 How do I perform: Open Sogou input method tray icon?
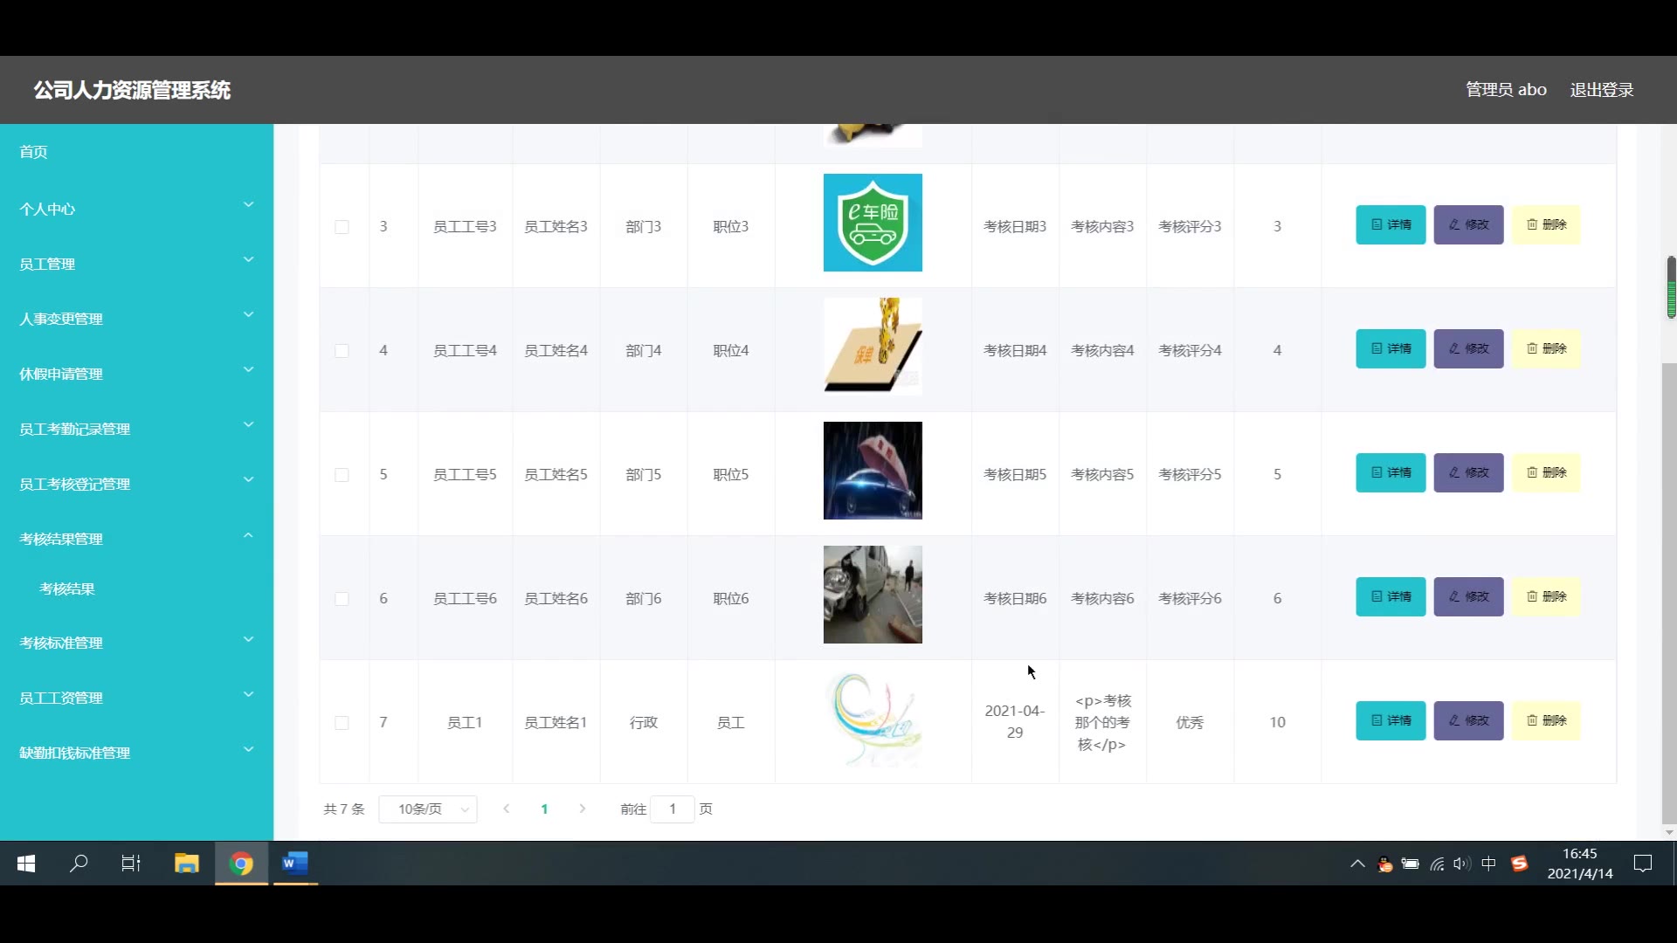(1520, 864)
